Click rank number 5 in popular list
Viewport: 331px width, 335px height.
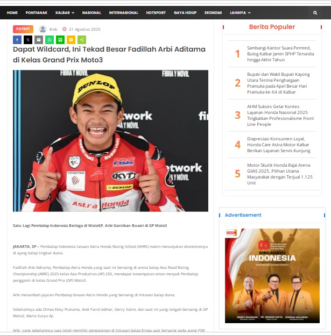click(x=237, y=174)
